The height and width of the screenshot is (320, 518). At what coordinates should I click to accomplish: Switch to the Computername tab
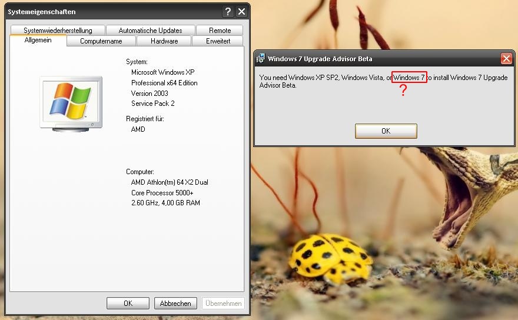(101, 41)
